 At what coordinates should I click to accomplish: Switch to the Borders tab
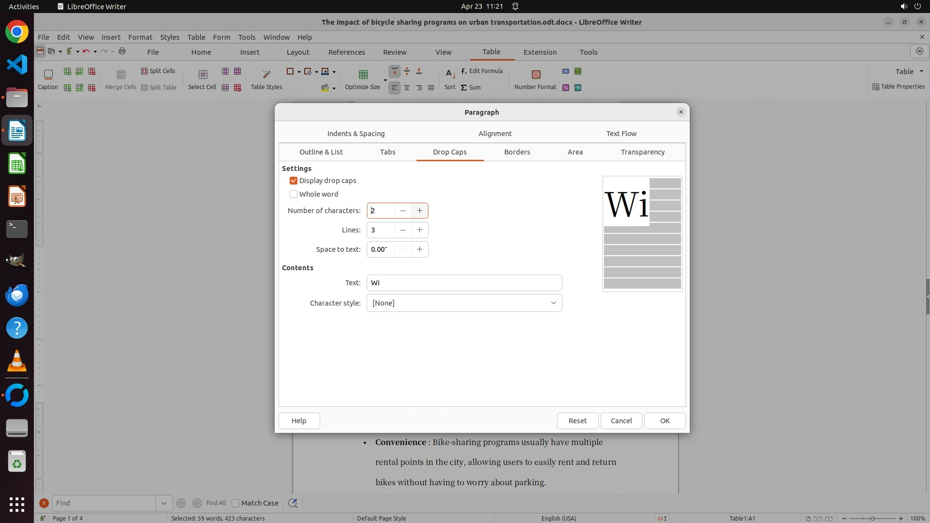tap(517, 152)
